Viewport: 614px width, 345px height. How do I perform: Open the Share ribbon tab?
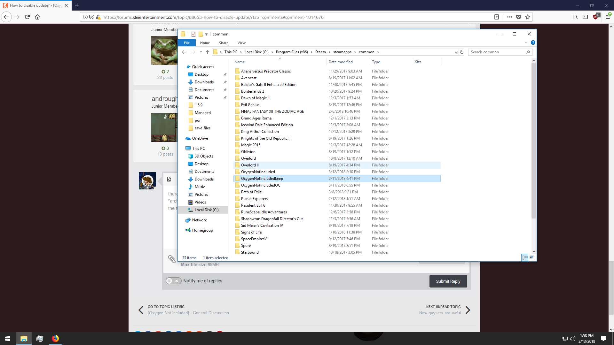pyautogui.click(x=224, y=43)
